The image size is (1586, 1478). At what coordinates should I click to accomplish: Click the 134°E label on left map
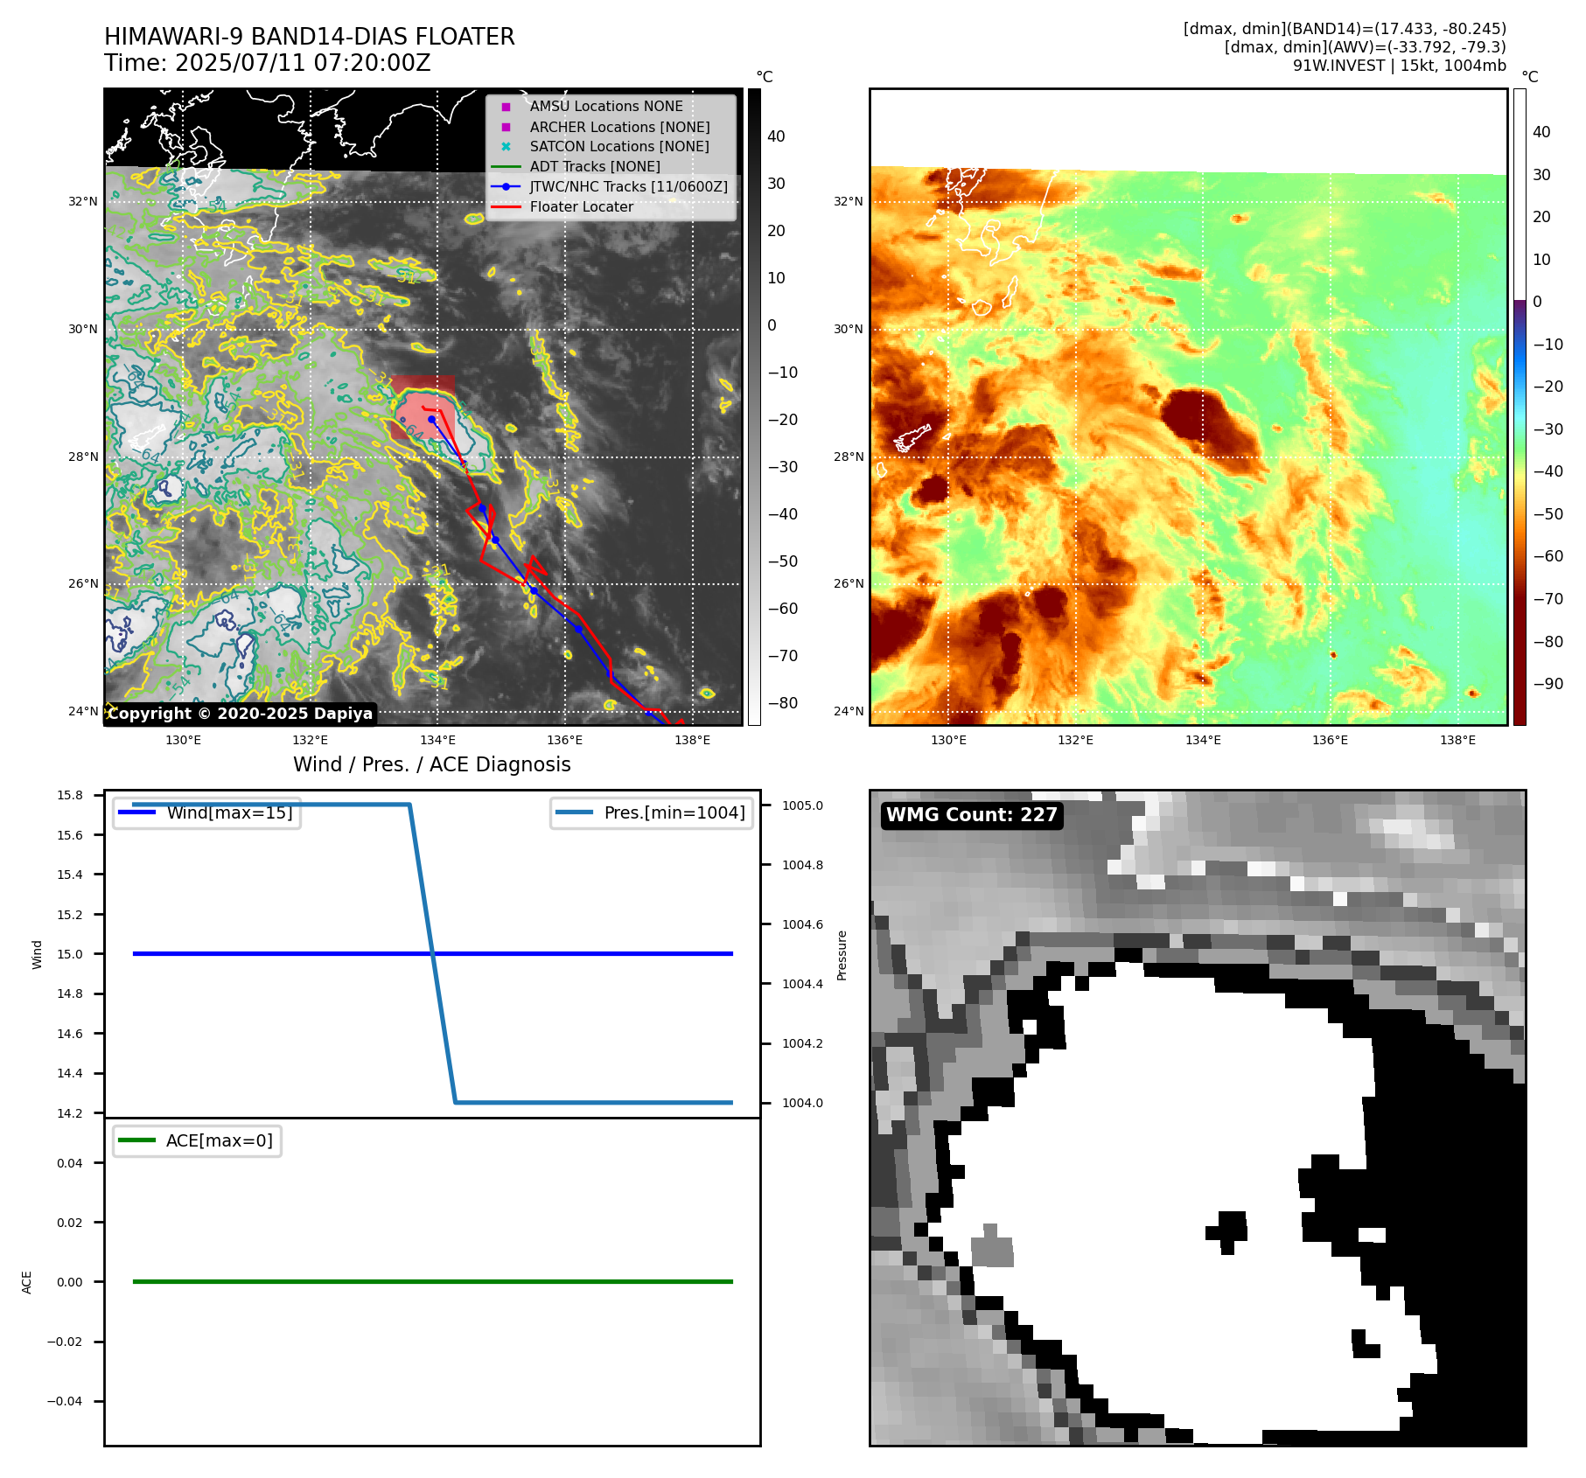click(x=437, y=740)
